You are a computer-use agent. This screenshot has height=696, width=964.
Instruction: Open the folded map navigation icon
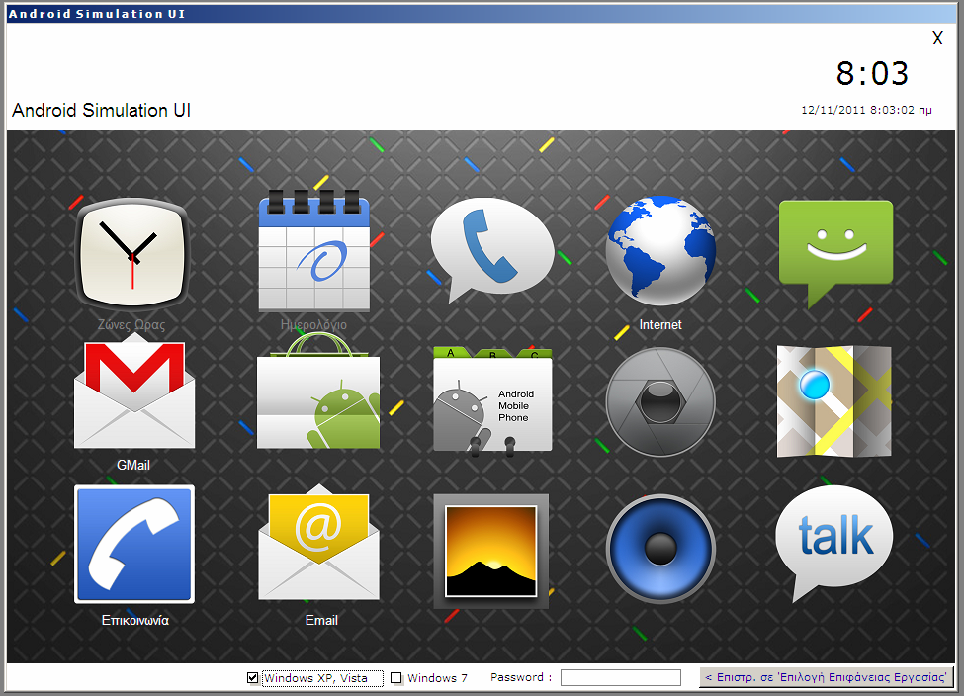pyautogui.click(x=834, y=400)
